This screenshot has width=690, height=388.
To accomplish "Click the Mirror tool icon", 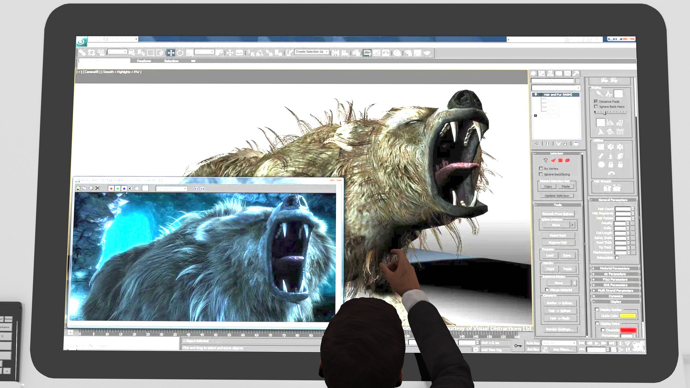I will 335,53.
